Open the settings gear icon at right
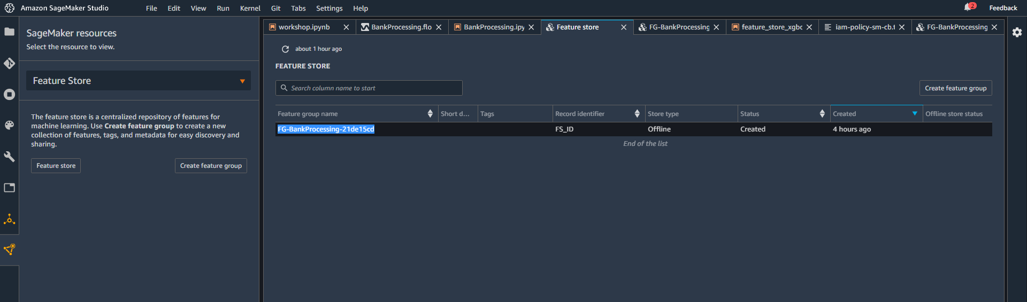The image size is (1027, 302). pos(1017,32)
